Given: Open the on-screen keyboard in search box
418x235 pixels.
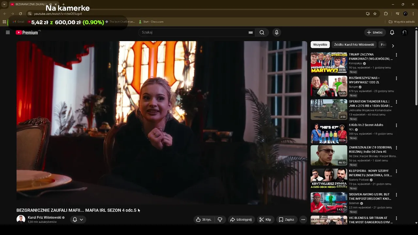Looking at the screenshot, I should click(250, 32).
